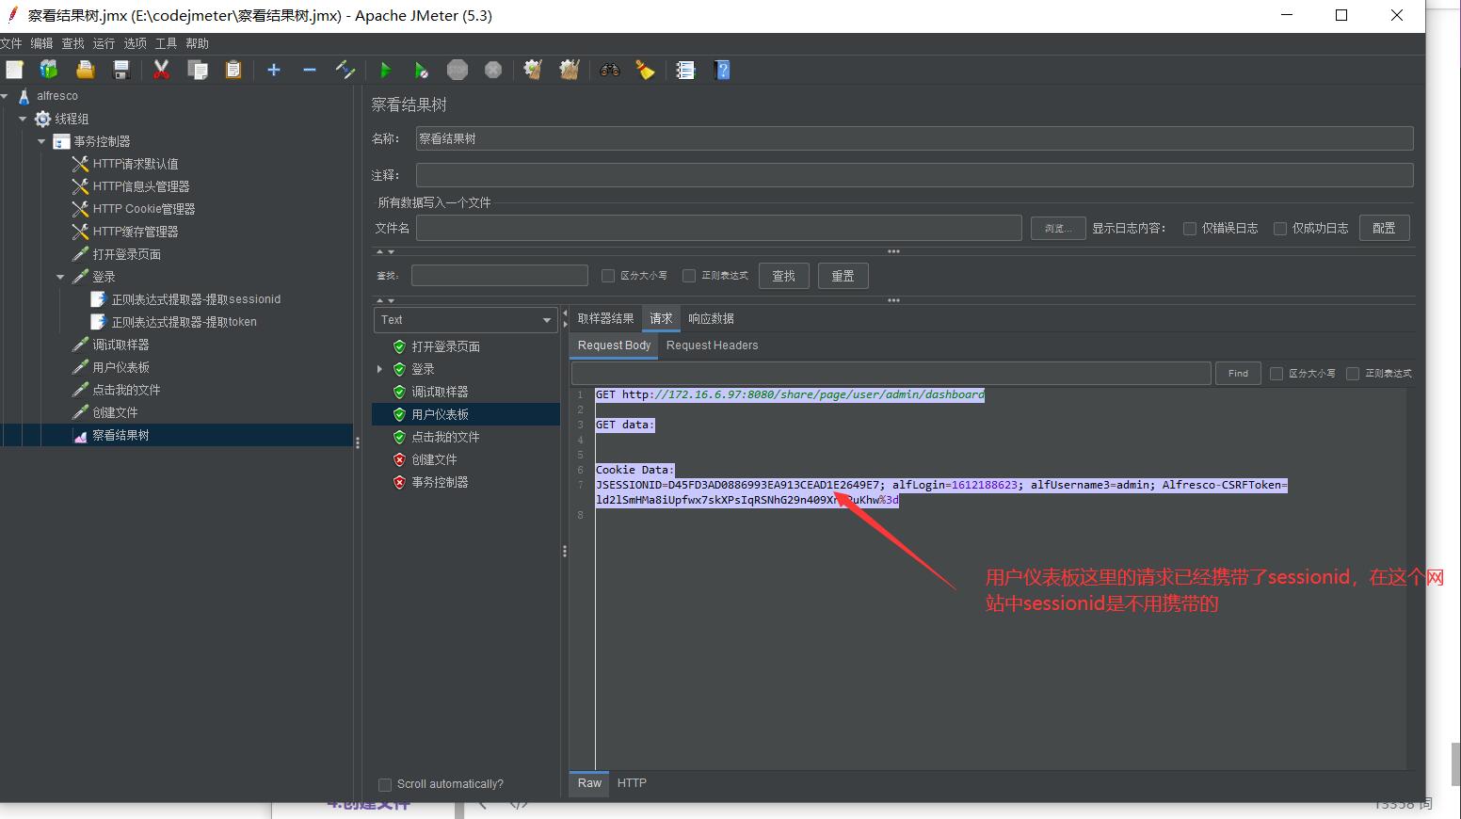Expand all nodes with plus icon
The height and width of the screenshot is (819, 1461).
[x=274, y=70]
